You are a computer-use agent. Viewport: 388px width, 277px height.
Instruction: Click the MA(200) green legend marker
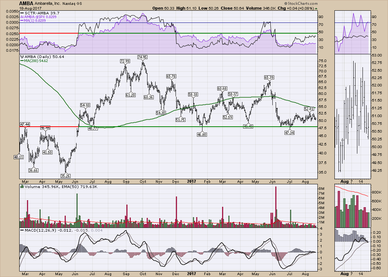pyautogui.click(x=22, y=61)
